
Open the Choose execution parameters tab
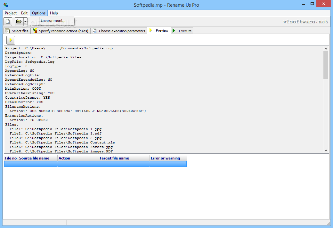tap(119, 31)
